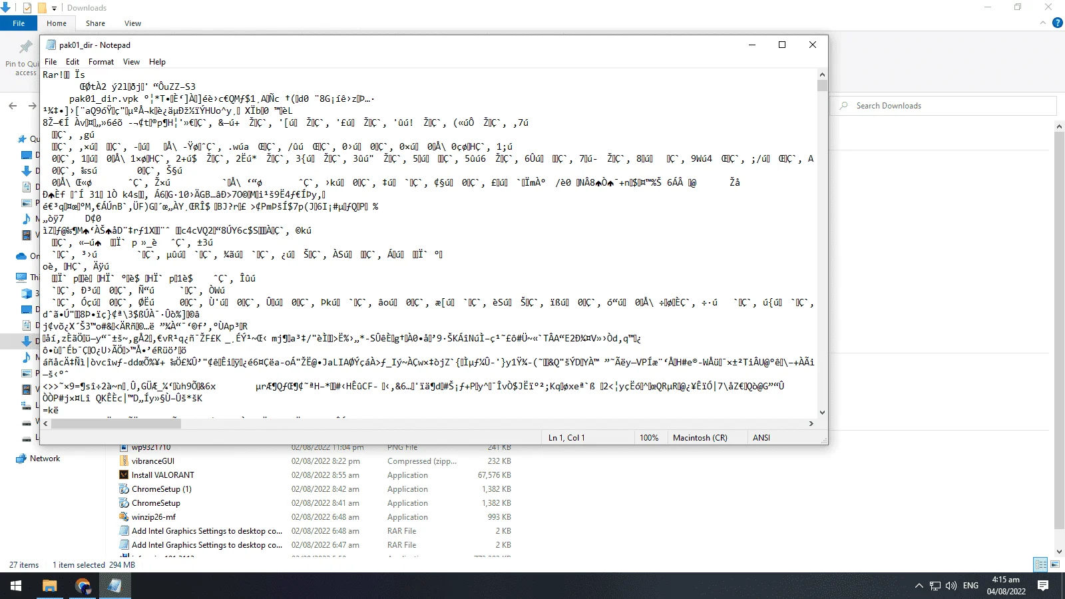Click Explorer file list scroll-down arrow
The height and width of the screenshot is (599, 1065).
[1059, 552]
